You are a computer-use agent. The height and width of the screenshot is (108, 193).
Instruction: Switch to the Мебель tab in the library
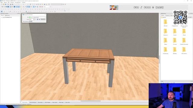tap(163, 16)
